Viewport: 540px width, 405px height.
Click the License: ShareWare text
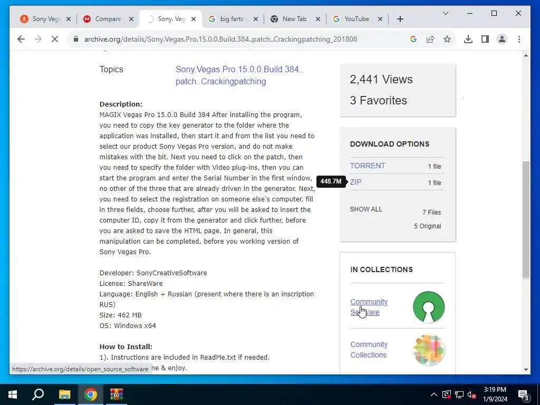tap(131, 283)
